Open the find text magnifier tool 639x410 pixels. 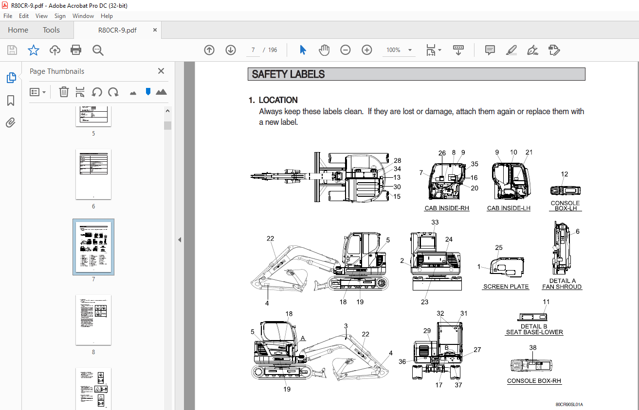[98, 50]
